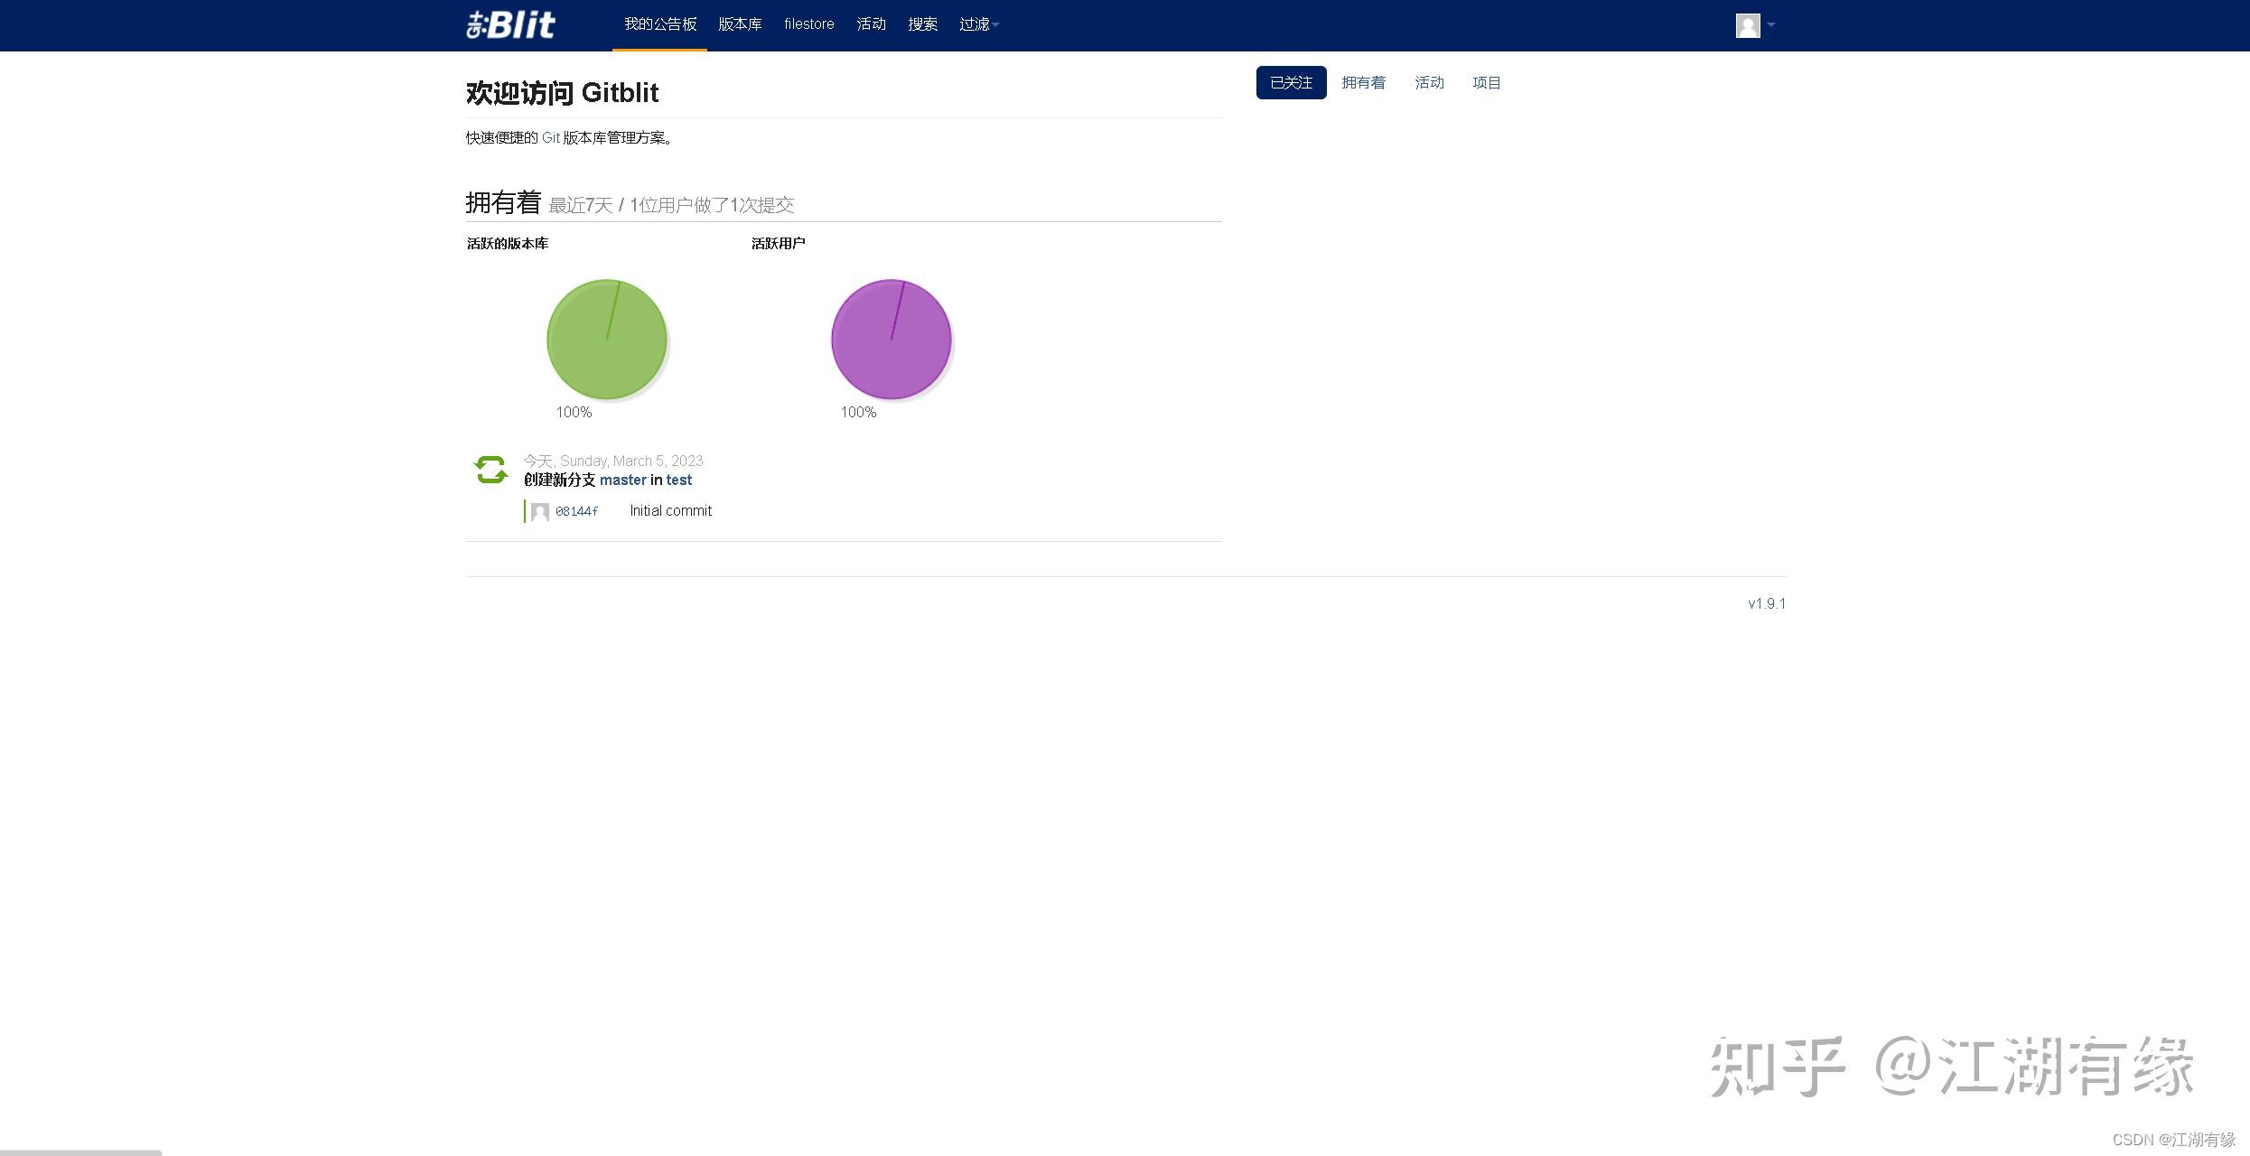Switch to the 拥有着 tab
The image size is (2250, 1156).
tap(1363, 83)
